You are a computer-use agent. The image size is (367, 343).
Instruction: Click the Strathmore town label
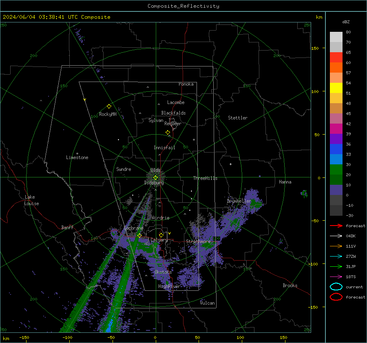coord(198,241)
